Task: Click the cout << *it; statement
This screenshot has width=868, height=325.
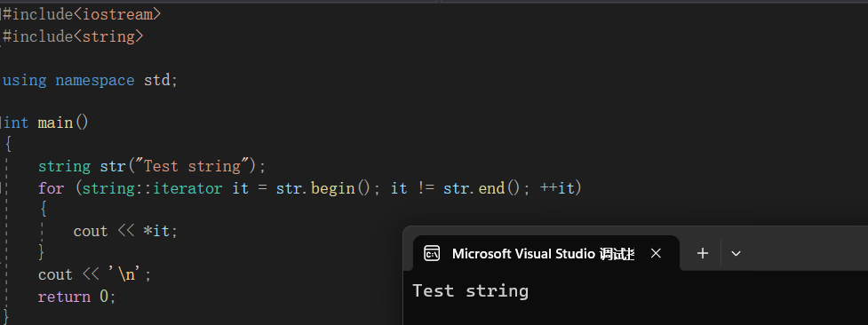Action: click(x=125, y=231)
